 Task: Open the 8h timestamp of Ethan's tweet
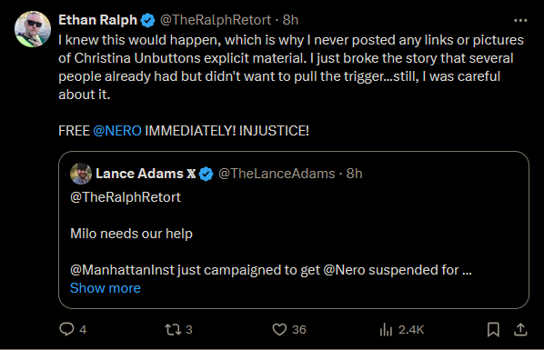coord(290,20)
